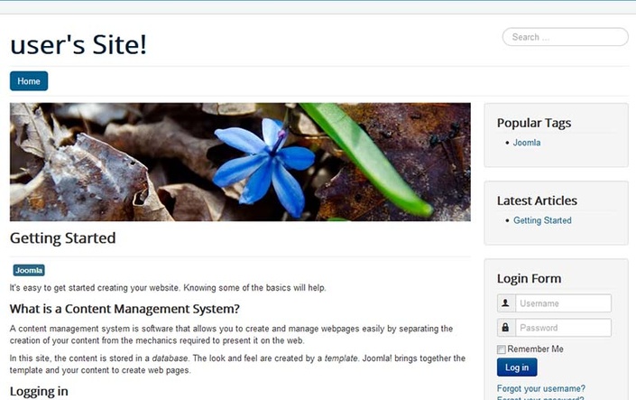Click the 'Logging in' heading
The width and height of the screenshot is (636, 400).
(x=39, y=392)
